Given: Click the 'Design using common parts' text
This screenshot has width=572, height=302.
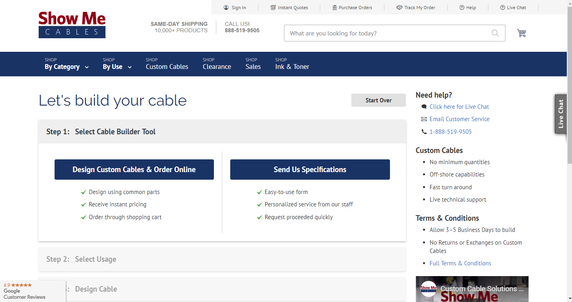Looking at the screenshot, I should tap(124, 192).
